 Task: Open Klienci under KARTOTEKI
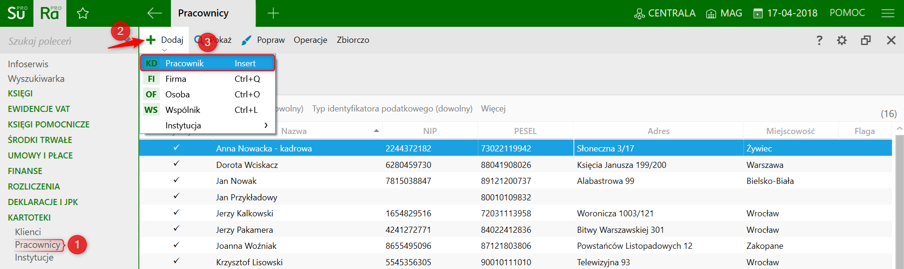click(28, 232)
